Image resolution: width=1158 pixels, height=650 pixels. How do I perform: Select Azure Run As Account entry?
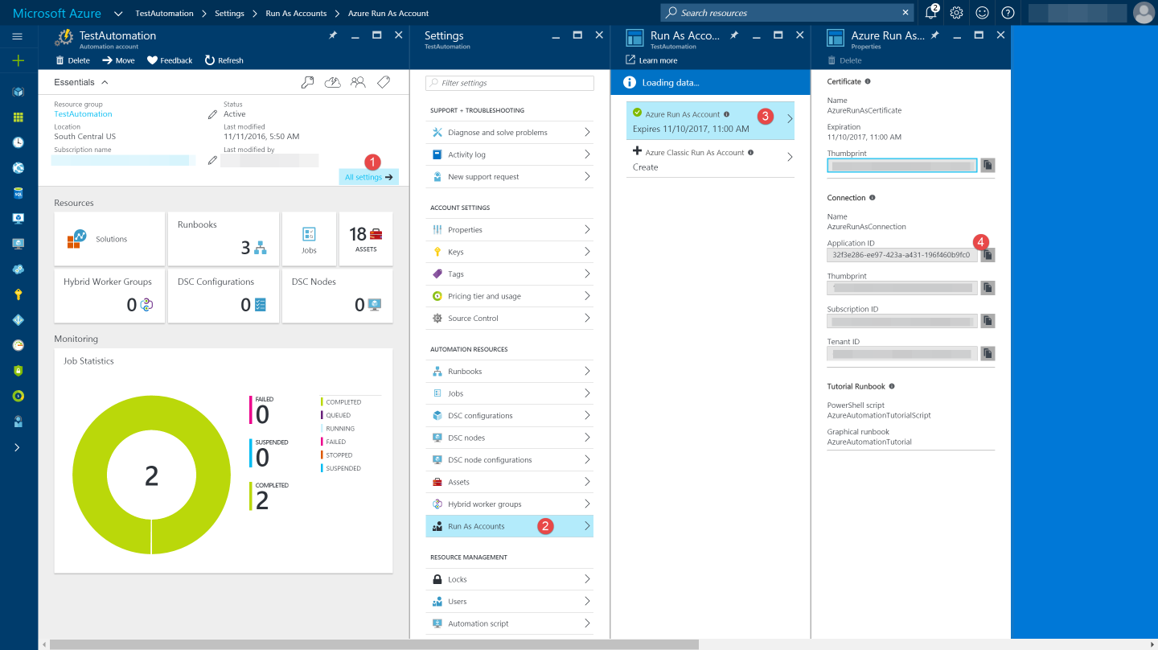(710, 121)
